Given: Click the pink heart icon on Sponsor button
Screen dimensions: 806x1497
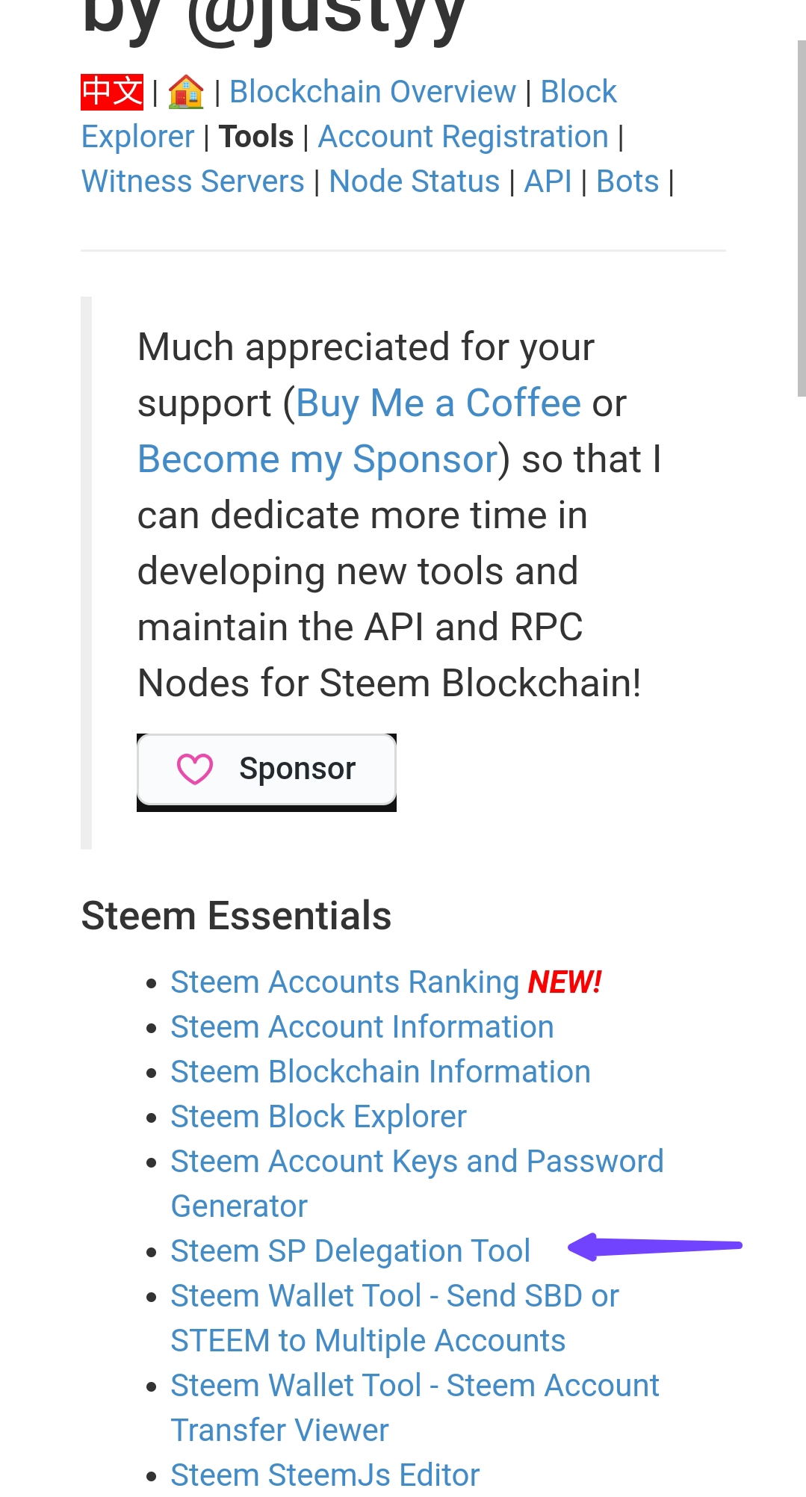Looking at the screenshot, I should tap(195, 769).
